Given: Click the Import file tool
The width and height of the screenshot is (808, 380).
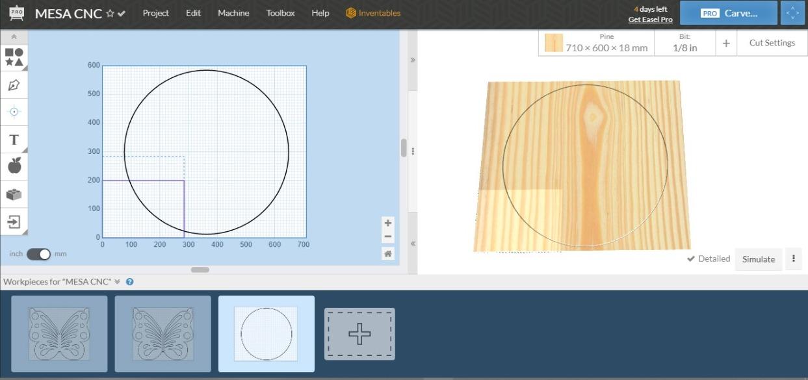Looking at the screenshot, I should (x=14, y=222).
